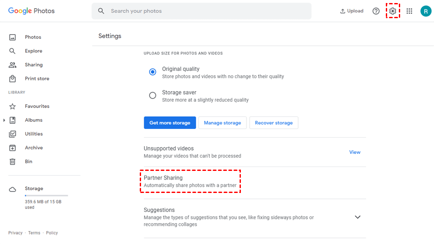Click the Get more storage button
434x244 pixels.
pyautogui.click(x=170, y=123)
